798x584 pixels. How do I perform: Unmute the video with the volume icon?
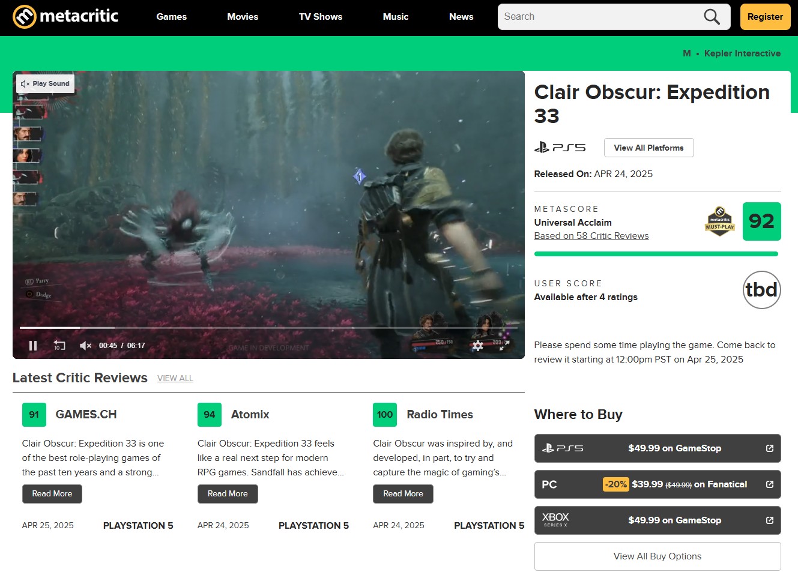tap(85, 346)
